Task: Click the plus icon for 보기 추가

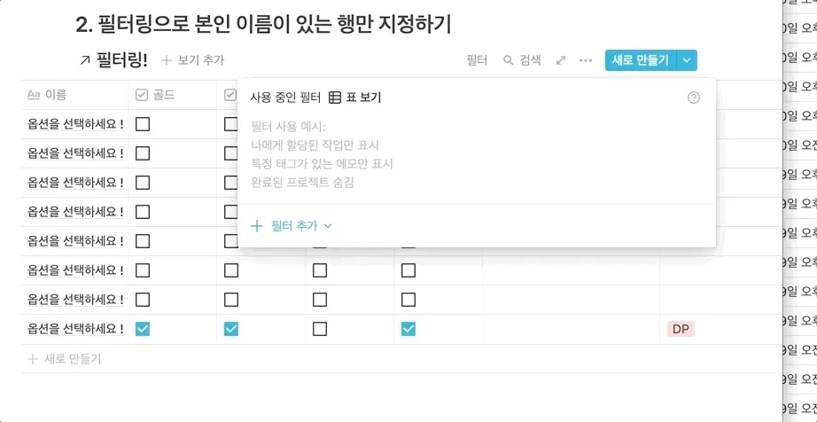Action: tap(166, 60)
